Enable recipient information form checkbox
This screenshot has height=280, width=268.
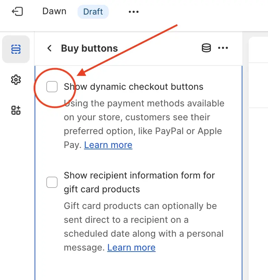tap(52, 182)
